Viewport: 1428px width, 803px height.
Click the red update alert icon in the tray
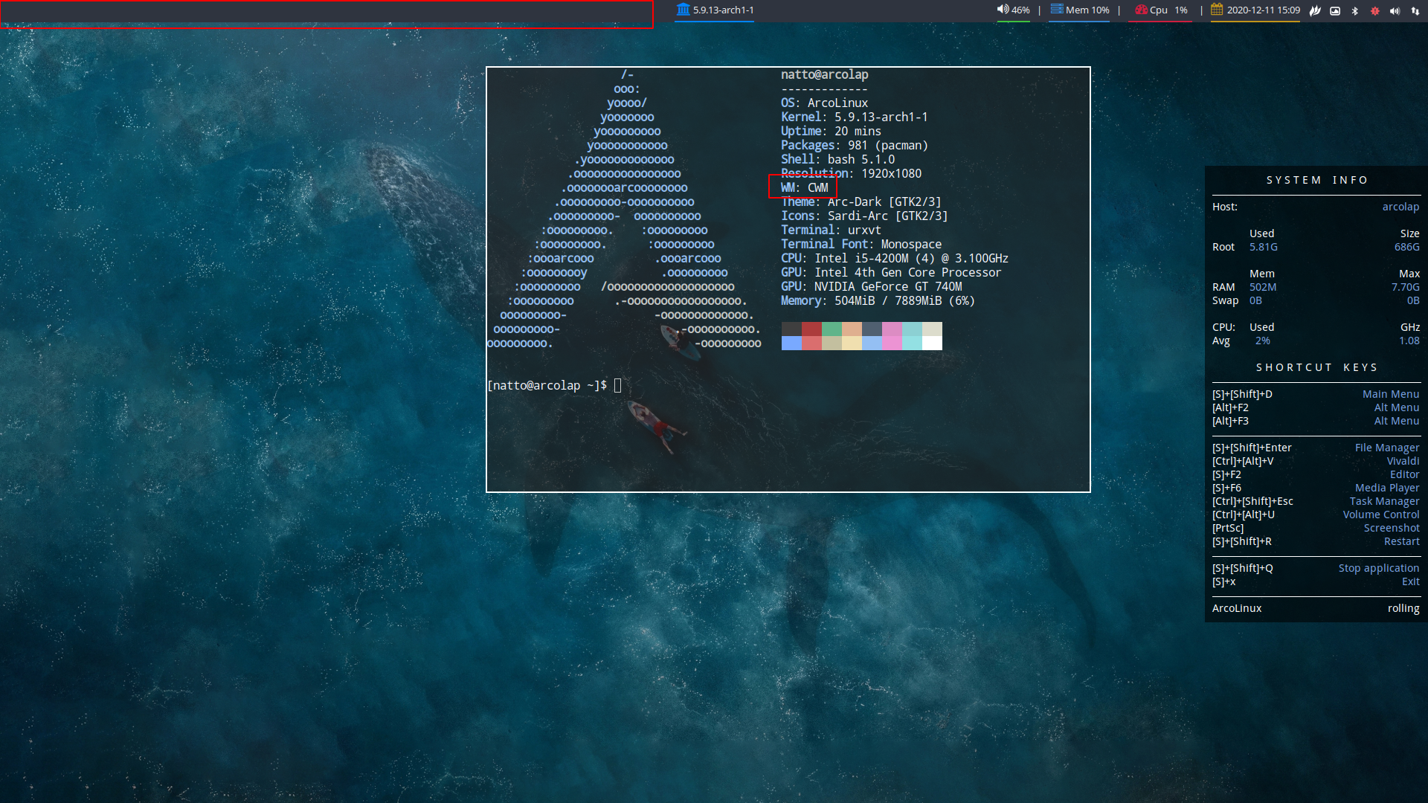[x=1374, y=11]
